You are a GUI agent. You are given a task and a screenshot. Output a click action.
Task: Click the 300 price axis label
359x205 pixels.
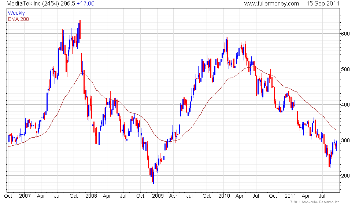[x=345, y=140]
